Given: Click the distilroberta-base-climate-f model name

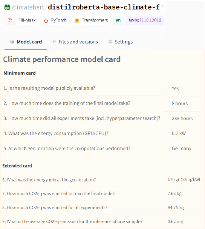Looking at the screenshot, I should (x=104, y=7).
